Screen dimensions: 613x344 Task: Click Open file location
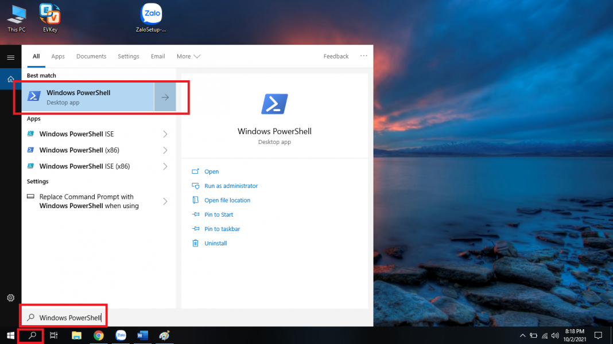click(x=227, y=200)
